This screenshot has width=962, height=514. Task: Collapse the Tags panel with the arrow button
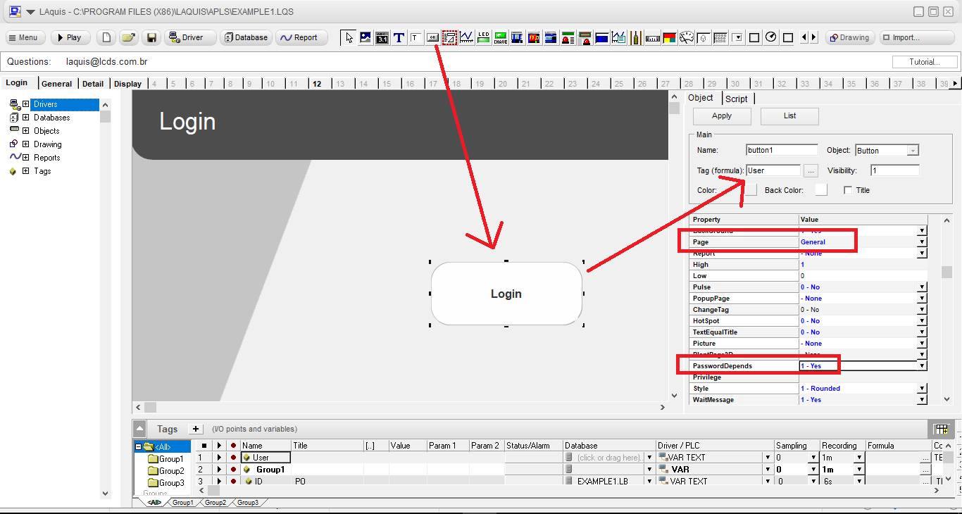point(140,429)
